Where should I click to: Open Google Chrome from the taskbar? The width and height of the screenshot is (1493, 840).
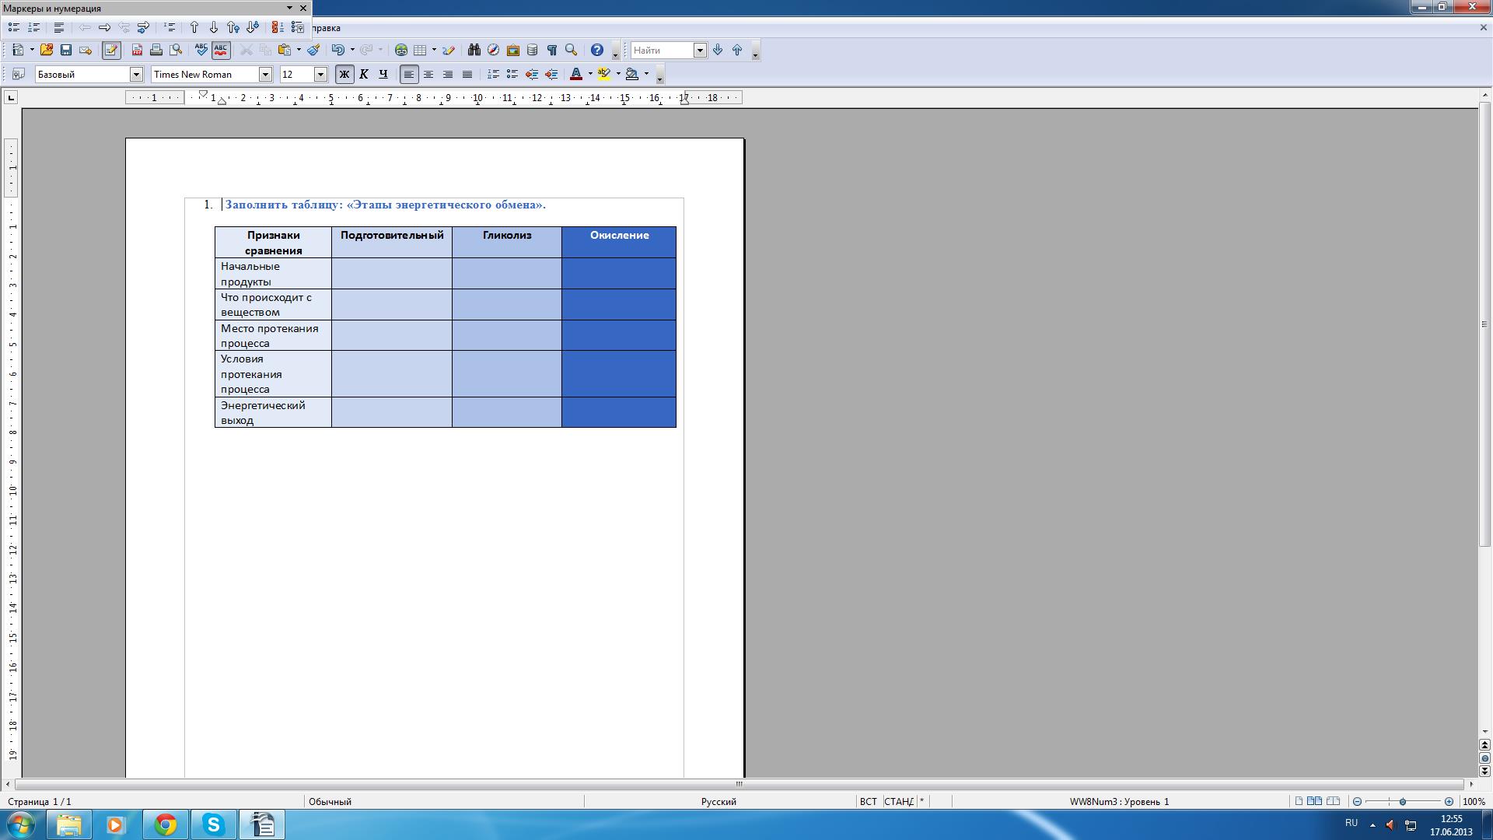coord(165,824)
